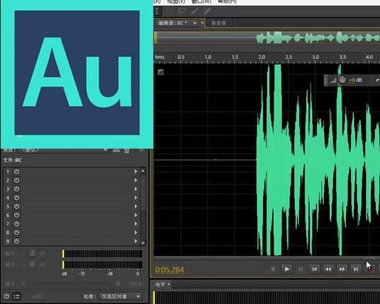Click the Record button
The image size is (380, 304).
[369, 270]
